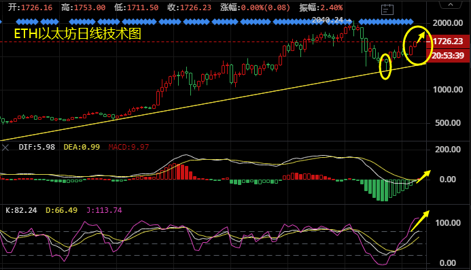Collapse the panel using the top-right chevron
The image size is (471, 270).
(451, 5)
